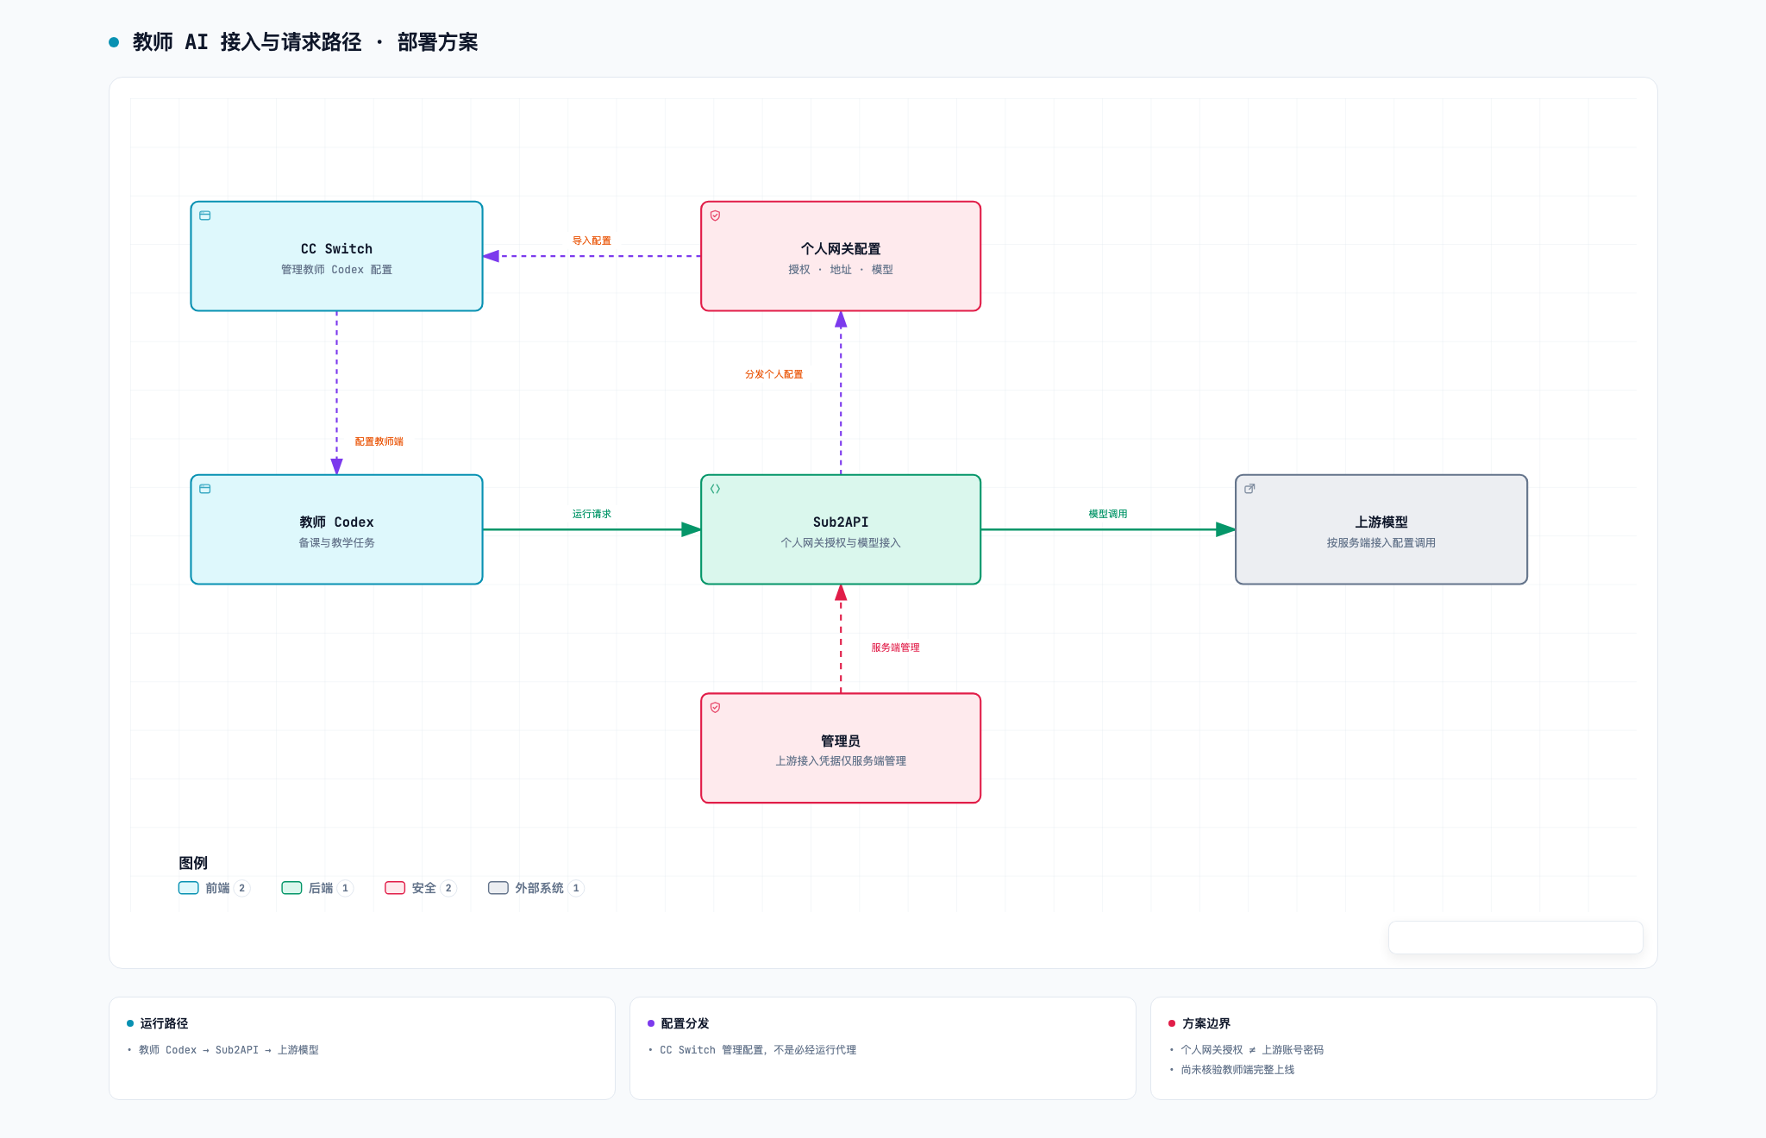Select the Sub2API node title
Viewport: 1766px width, 1138px height.
(x=841, y=522)
